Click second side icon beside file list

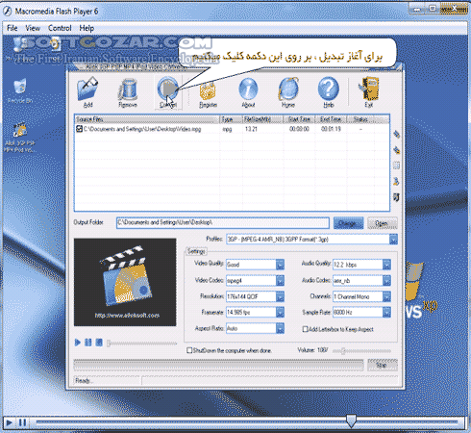click(x=397, y=150)
